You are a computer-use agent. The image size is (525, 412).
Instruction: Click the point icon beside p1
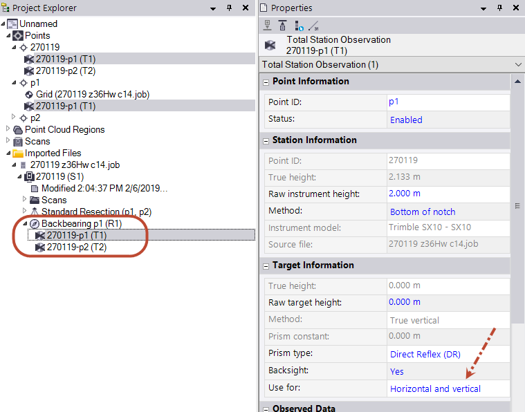[24, 83]
